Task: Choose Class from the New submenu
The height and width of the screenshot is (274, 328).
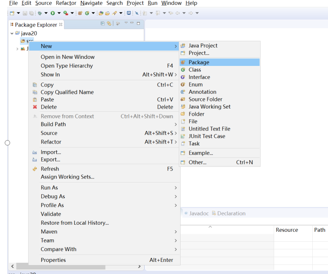Action: point(219,70)
